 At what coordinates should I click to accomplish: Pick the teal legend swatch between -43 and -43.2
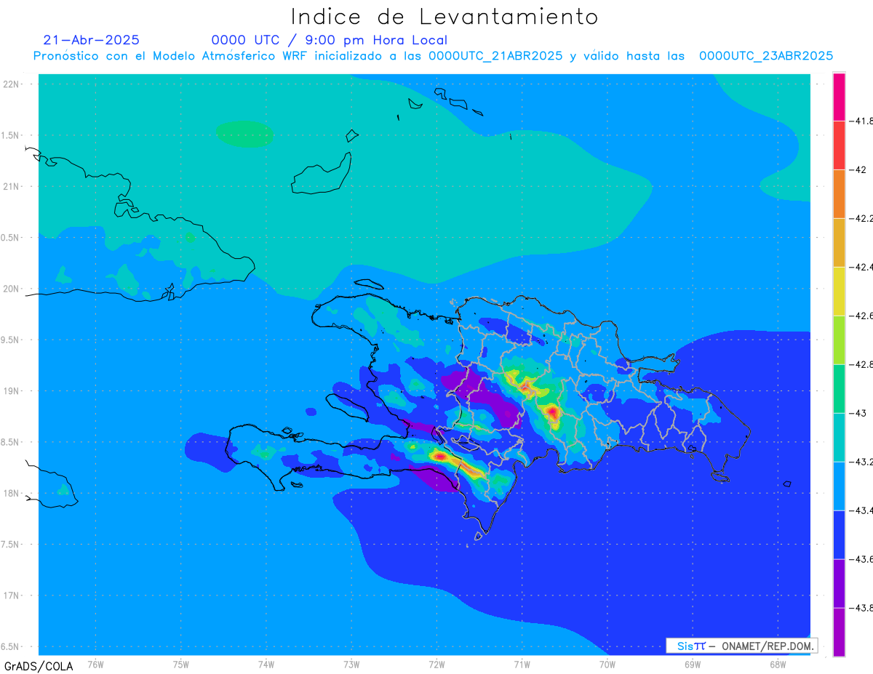pyautogui.click(x=839, y=438)
